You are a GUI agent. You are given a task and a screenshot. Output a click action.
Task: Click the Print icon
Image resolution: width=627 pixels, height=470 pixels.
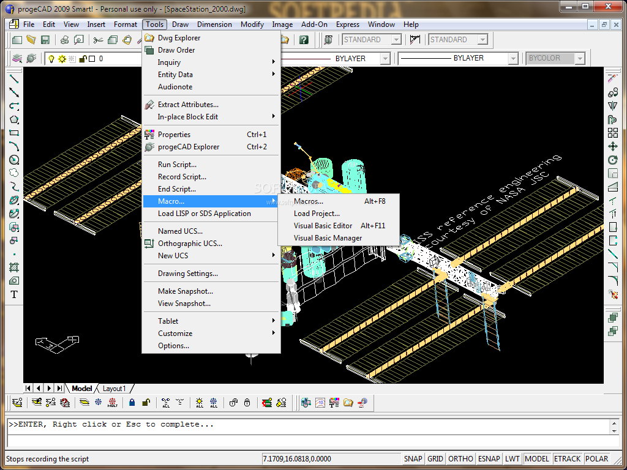(x=65, y=40)
